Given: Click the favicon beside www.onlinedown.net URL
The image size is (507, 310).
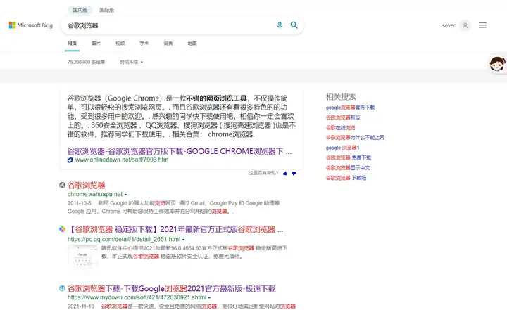Looking at the screenshot, I should point(70,160).
